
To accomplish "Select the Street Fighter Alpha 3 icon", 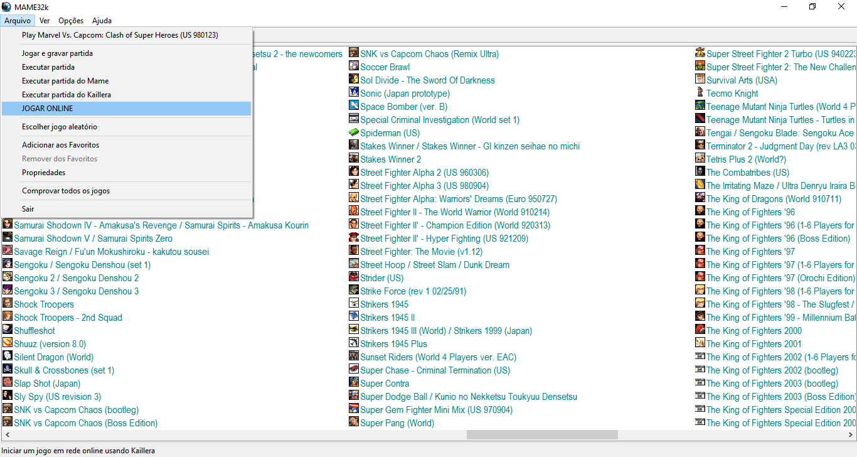I will (354, 185).
